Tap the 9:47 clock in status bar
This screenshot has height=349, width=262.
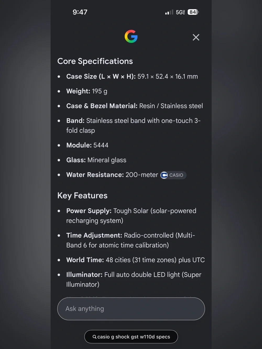(80, 12)
